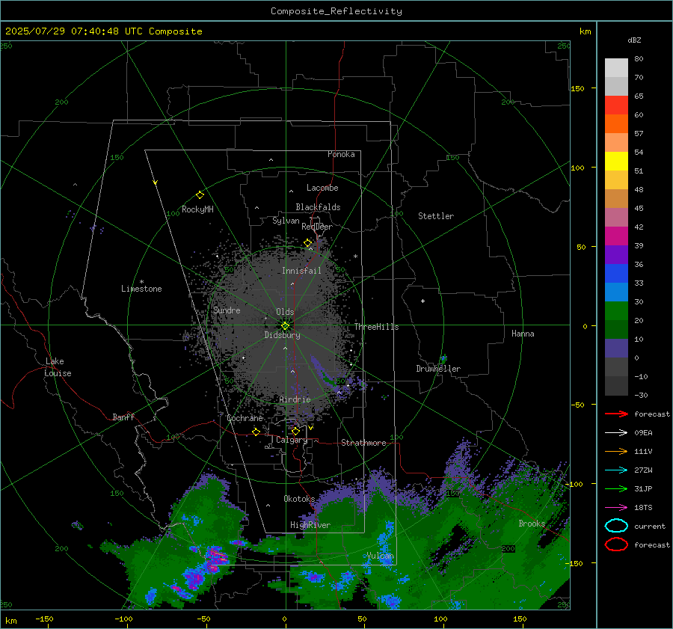The width and height of the screenshot is (673, 629).
Task: Click the Lake Louise label
Action: [58, 367]
